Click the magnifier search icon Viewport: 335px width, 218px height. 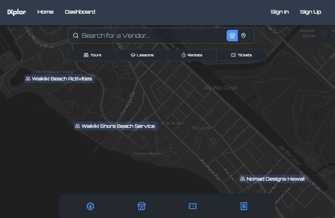(x=76, y=36)
